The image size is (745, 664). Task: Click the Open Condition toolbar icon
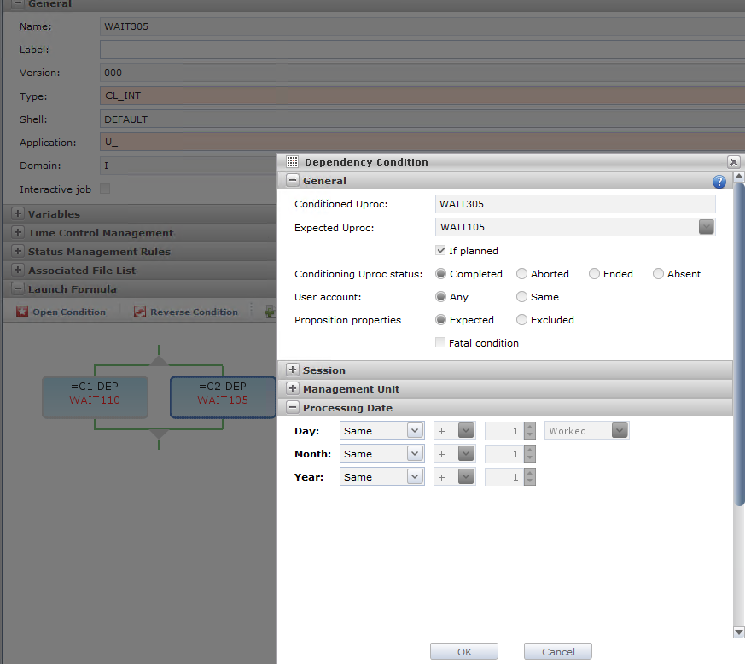point(23,312)
